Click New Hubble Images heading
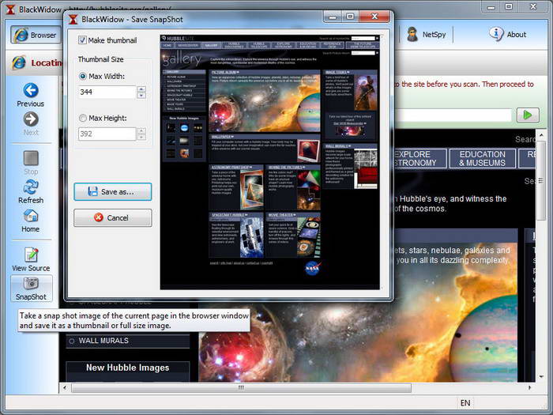The width and height of the screenshot is (553, 415). (x=128, y=368)
